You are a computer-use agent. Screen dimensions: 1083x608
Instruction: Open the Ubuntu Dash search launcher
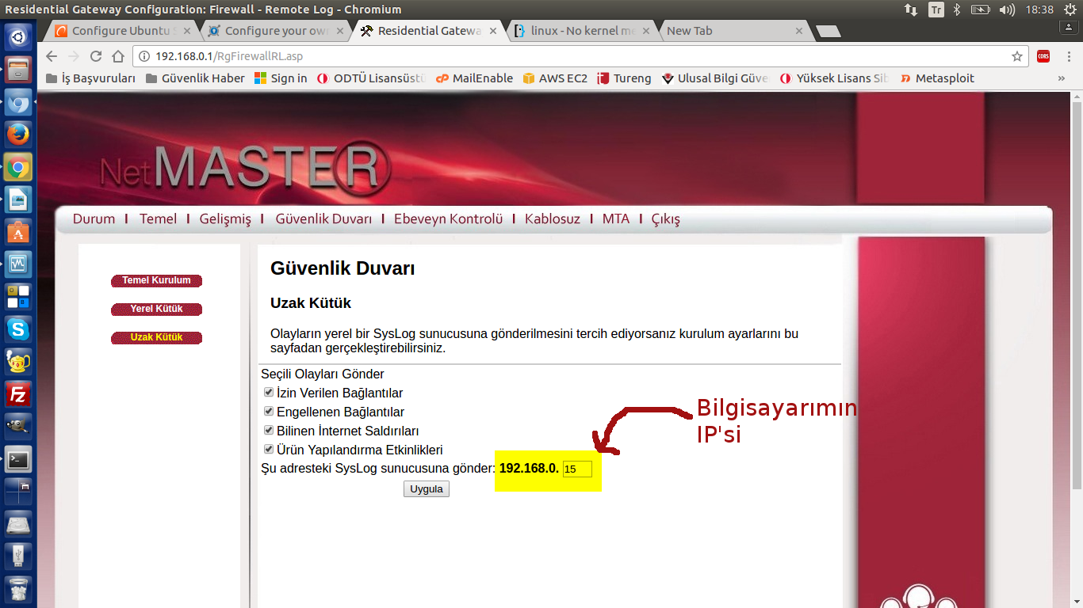18,36
